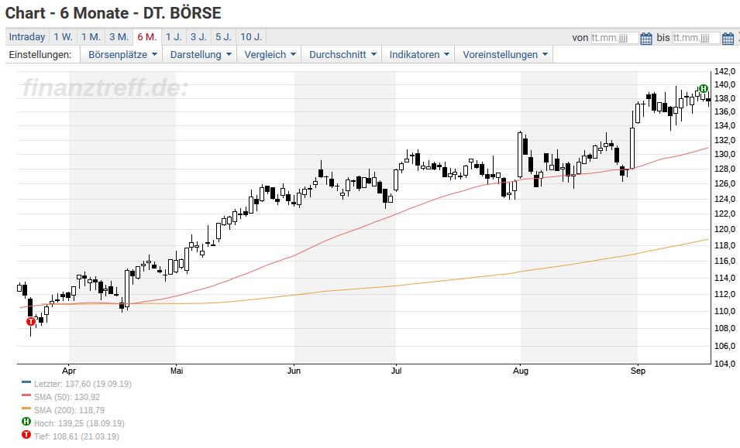Click the 104,0 price axis label
Image resolution: width=740 pixels, height=448 pixels.
click(725, 364)
